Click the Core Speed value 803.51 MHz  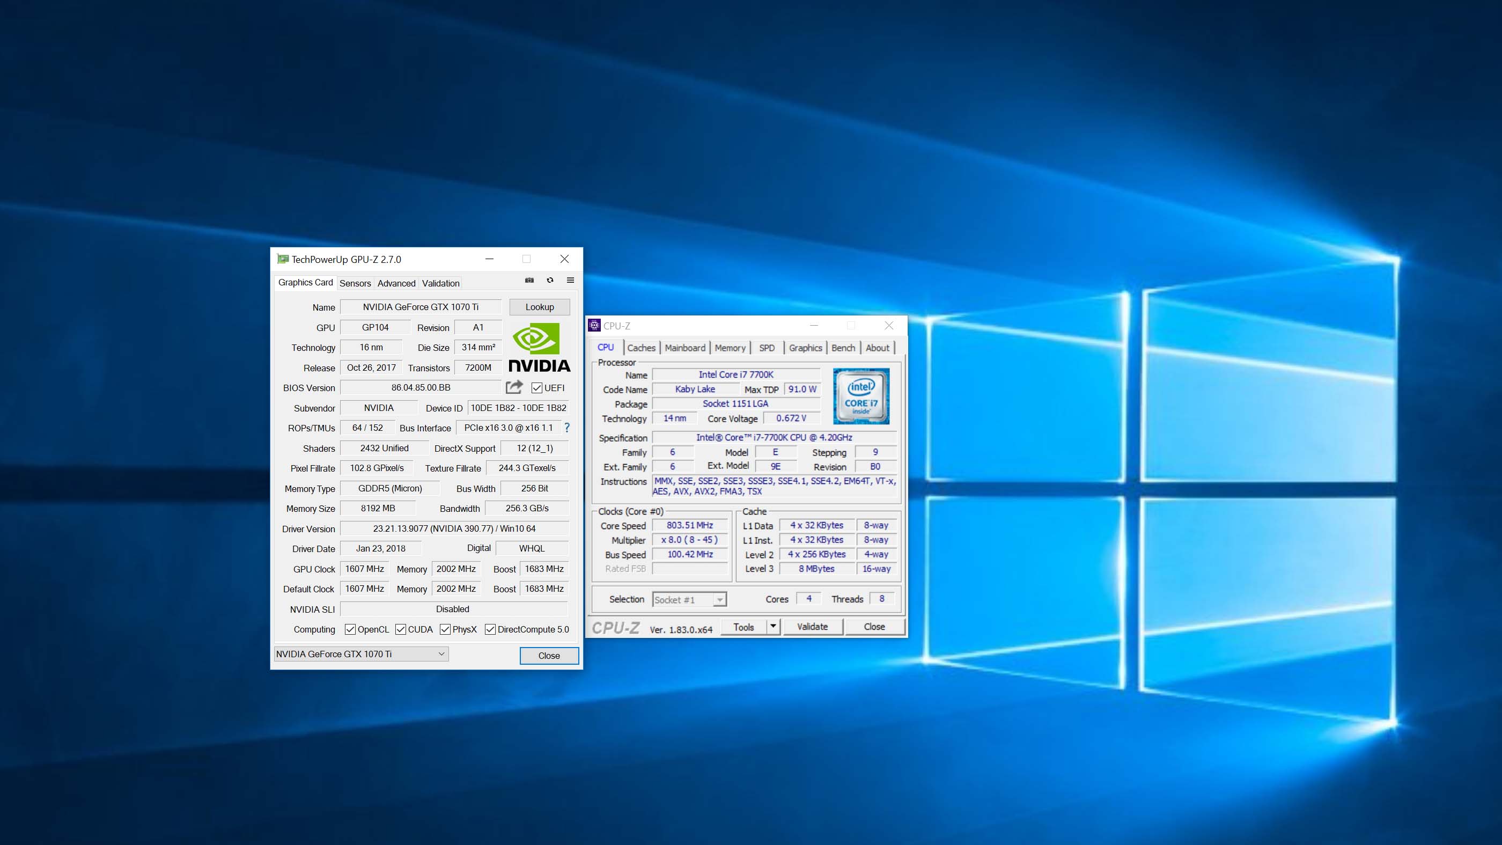pyautogui.click(x=690, y=525)
